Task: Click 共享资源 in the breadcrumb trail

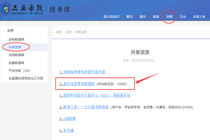Action: point(81,32)
